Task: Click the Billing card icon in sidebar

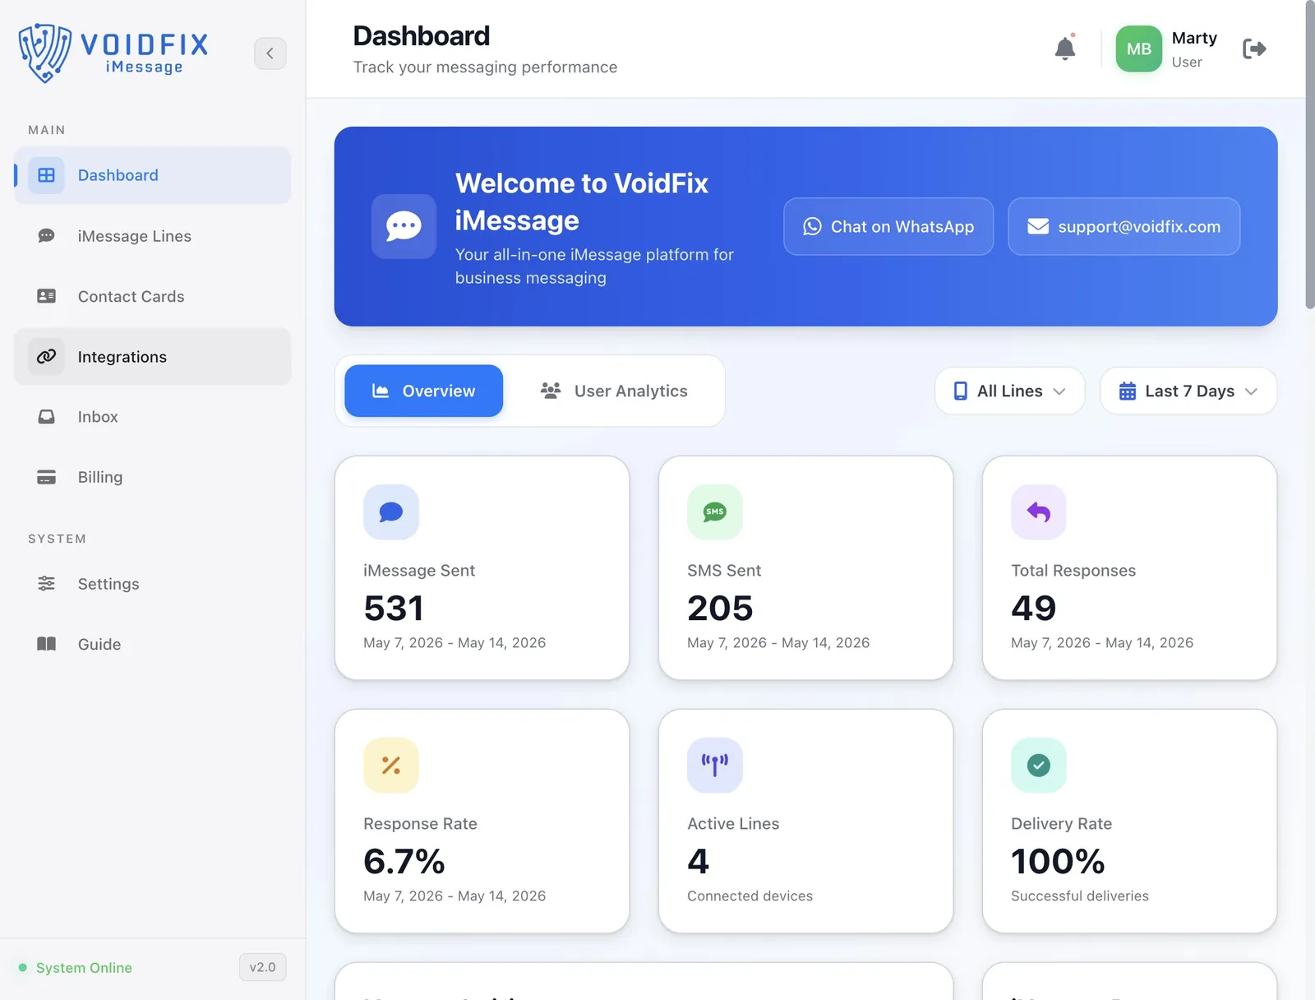Action: pos(46,477)
